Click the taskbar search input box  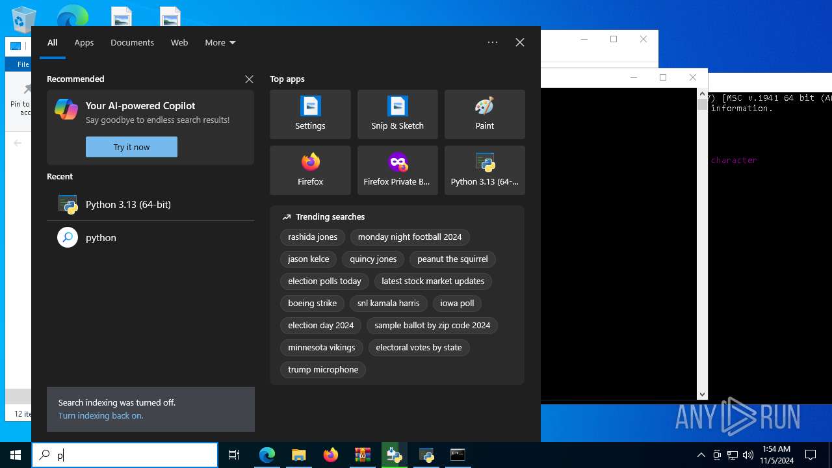coord(125,455)
